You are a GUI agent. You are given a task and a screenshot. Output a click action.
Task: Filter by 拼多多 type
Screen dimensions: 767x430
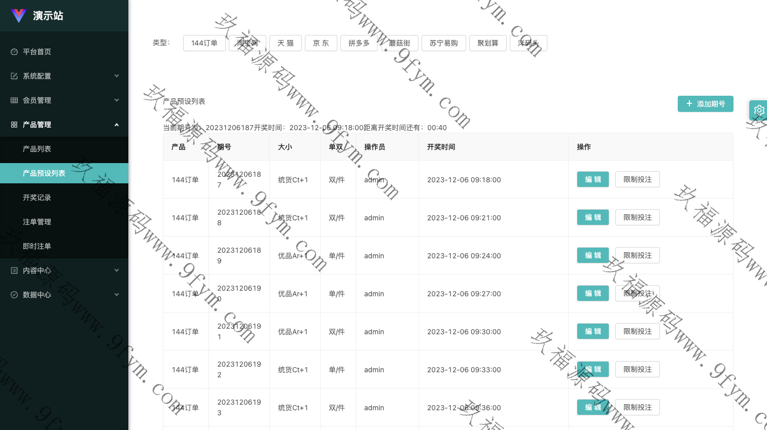point(359,43)
